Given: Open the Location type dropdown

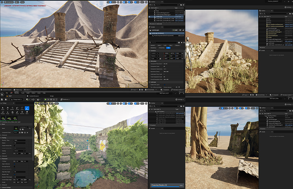Looking at the screenshot, I should [155, 53].
